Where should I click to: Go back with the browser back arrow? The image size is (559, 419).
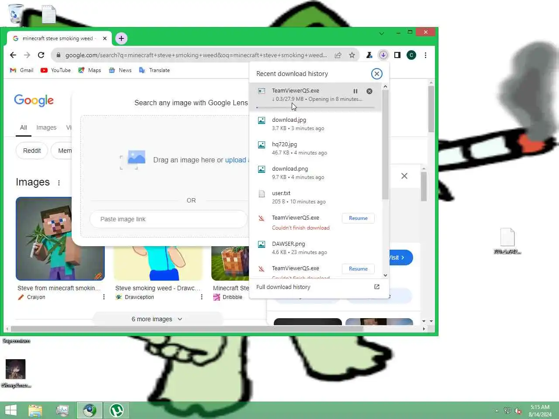tap(13, 55)
